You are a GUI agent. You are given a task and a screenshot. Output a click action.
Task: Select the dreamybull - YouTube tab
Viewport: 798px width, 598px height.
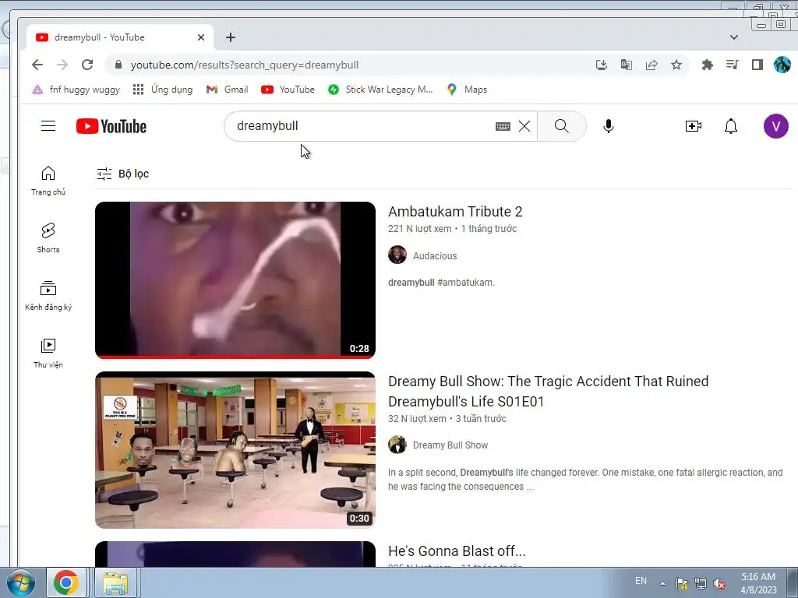pyautogui.click(x=119, y=37)
